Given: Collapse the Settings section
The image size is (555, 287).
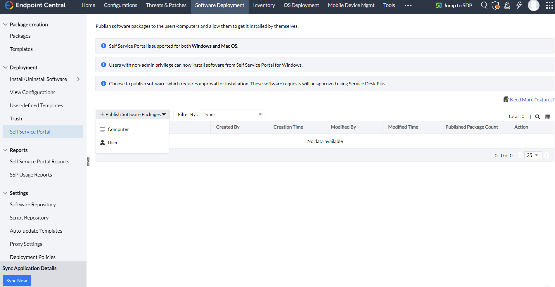Looking at the screenshot, I should coord(5,193).
